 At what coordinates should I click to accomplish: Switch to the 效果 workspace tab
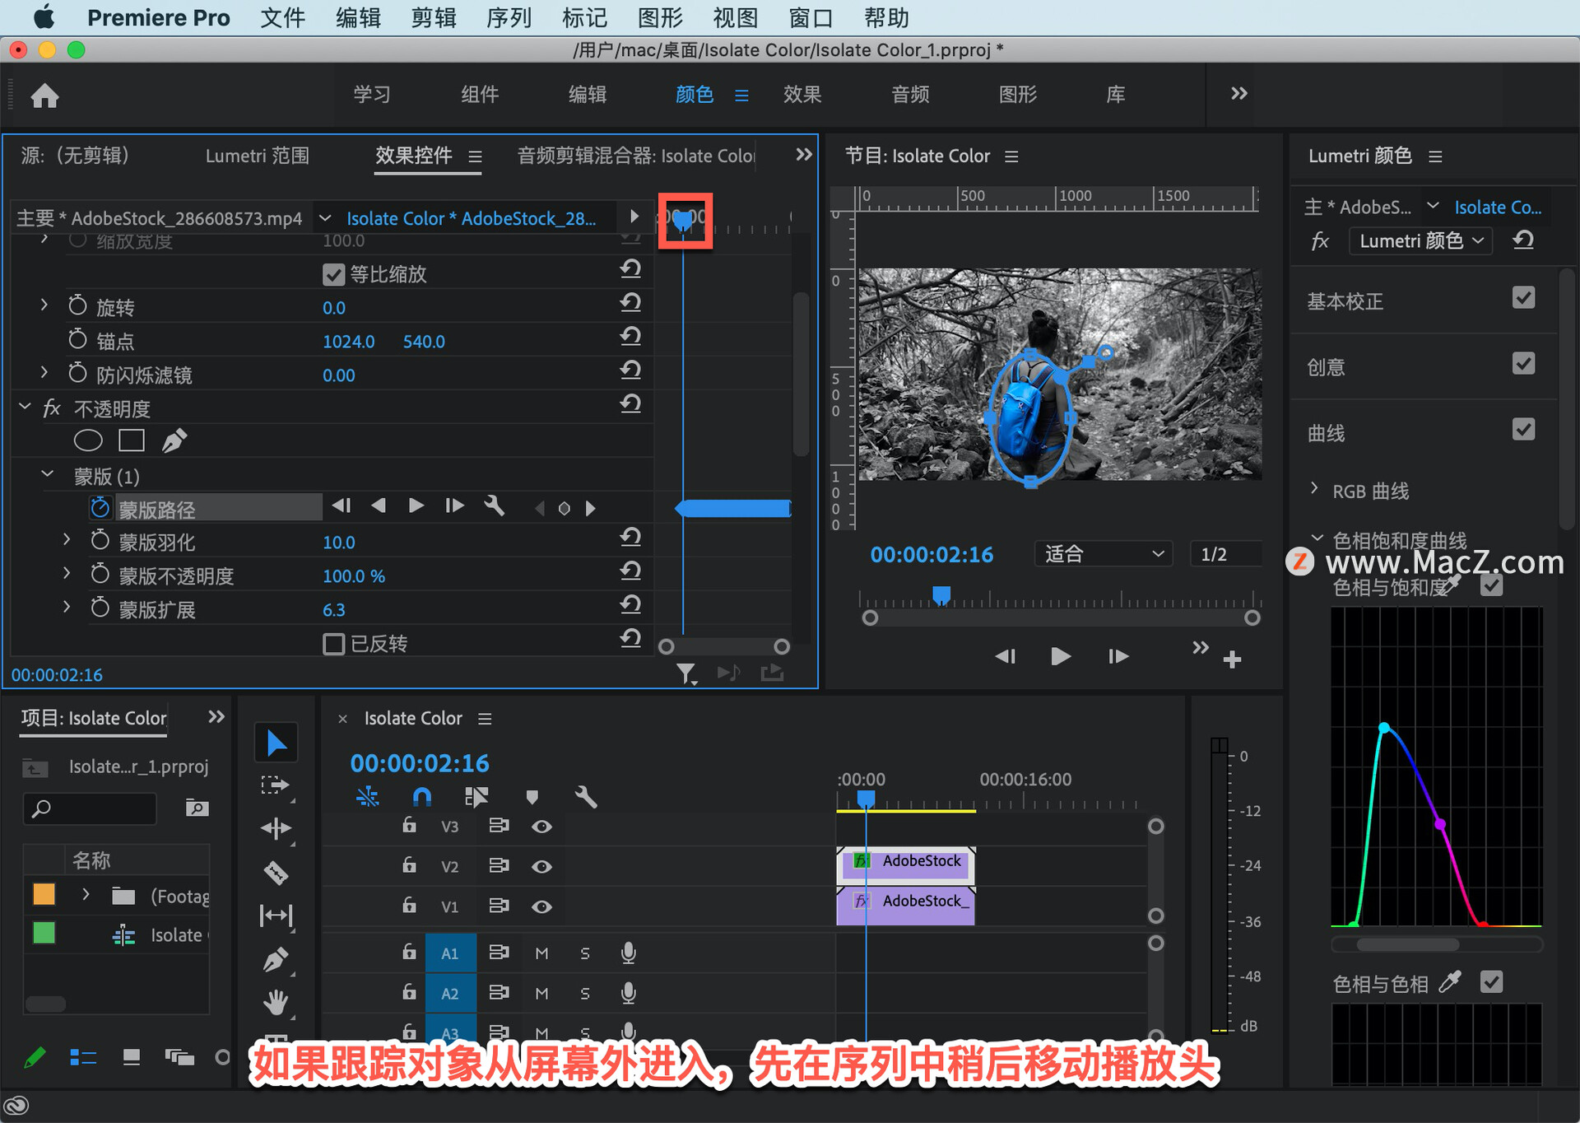pyautogui.click(x=802, y=95)
